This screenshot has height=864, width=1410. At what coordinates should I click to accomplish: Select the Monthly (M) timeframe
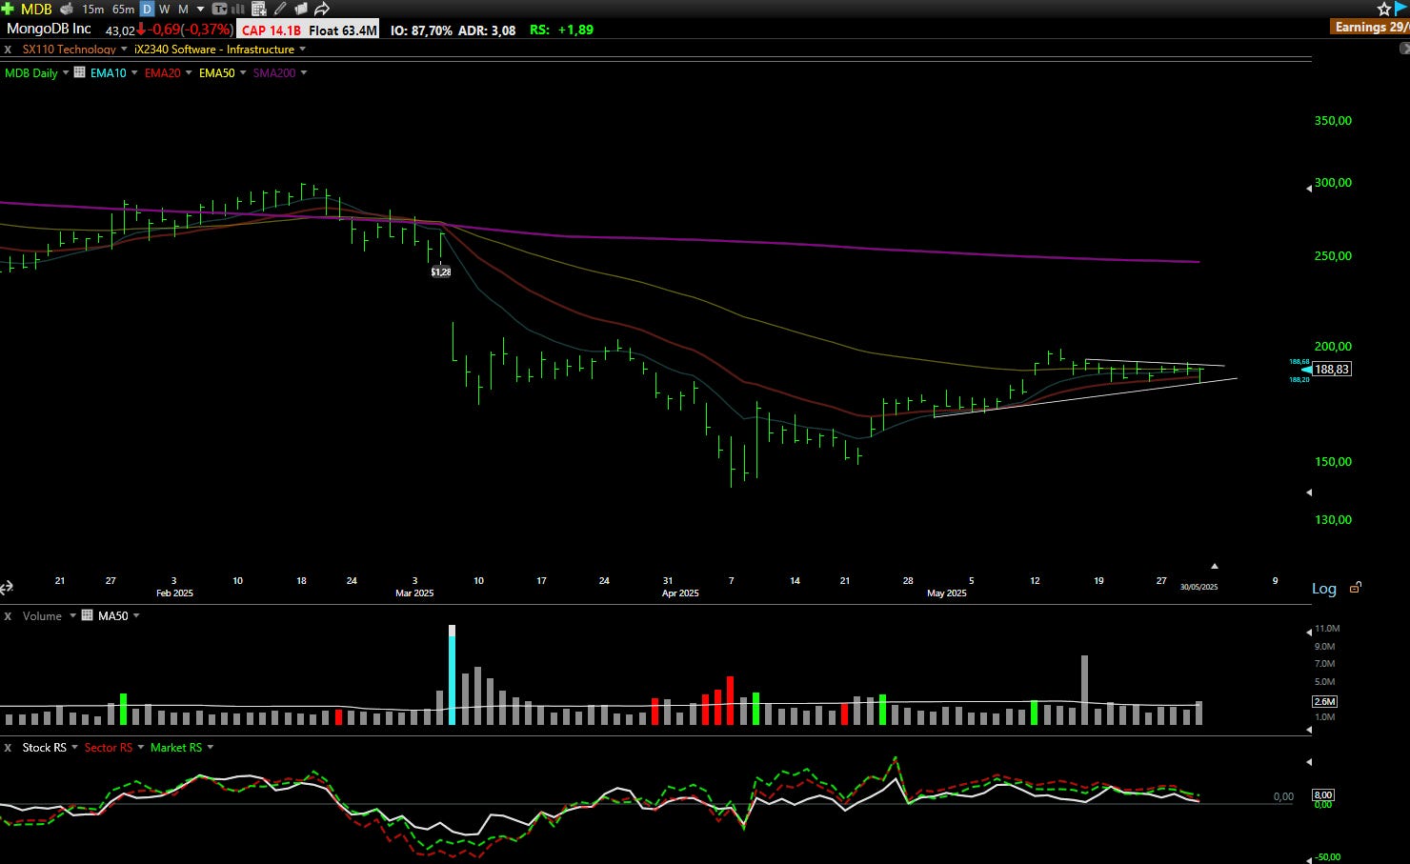[x=183, y=9]
